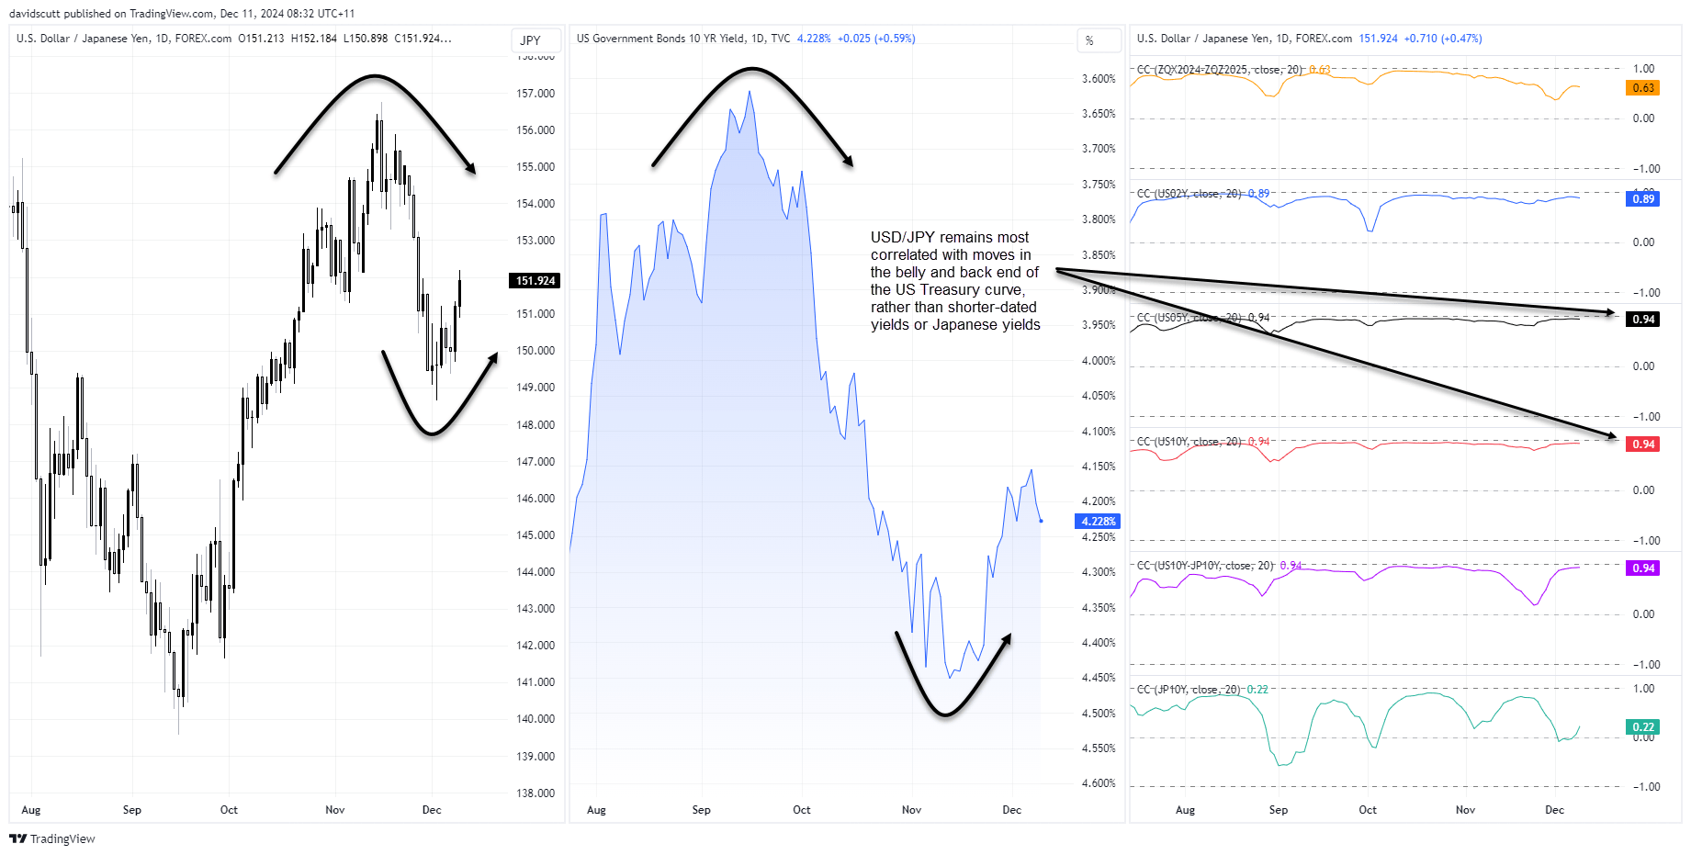Screen dimensions: 1691x855
Task: Click the O151.213 open value in left legend
Action: (261, 39)
